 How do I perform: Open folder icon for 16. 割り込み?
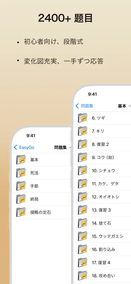point(82,249)
